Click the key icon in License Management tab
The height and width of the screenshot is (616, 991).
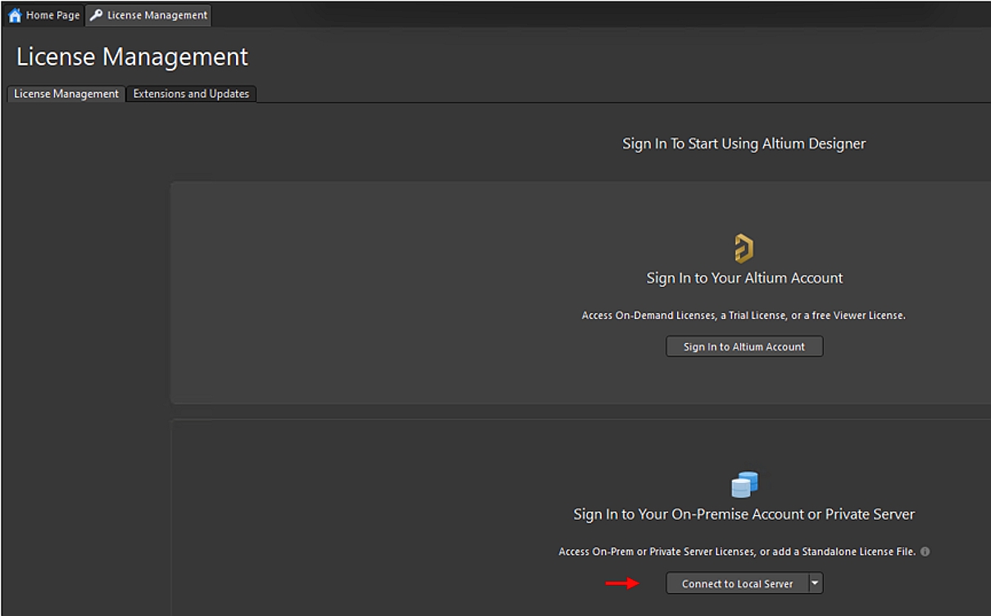97,15
